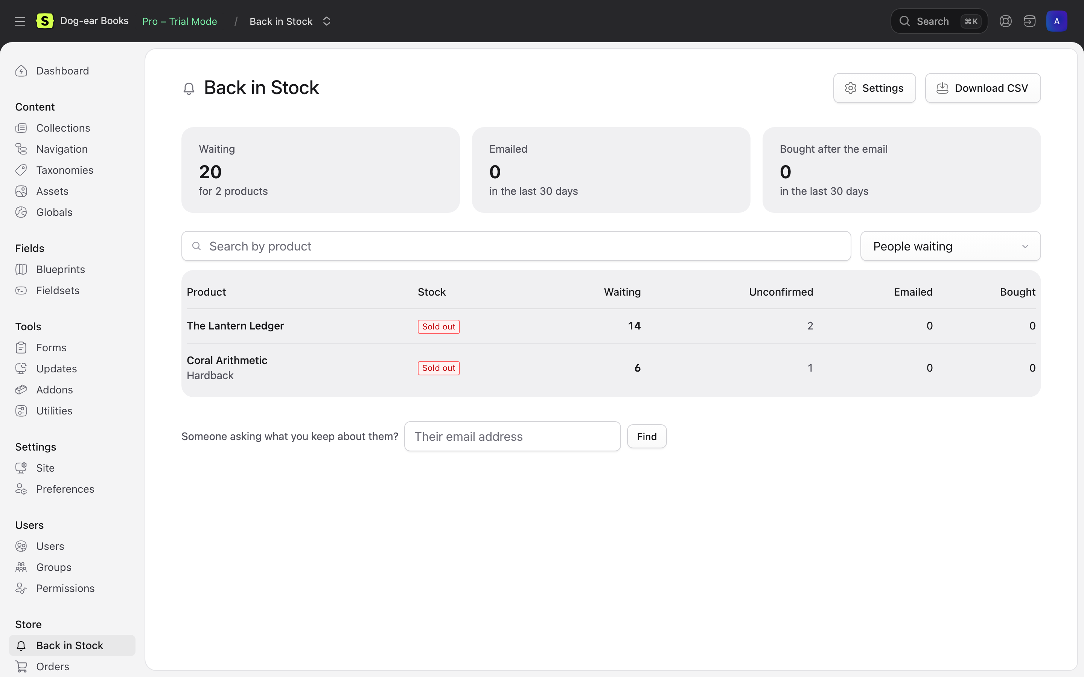Open Site settings in sidebar
The width and height of the screenshot is (1084, 677).
pyautogui.click(x=45, y=468)
